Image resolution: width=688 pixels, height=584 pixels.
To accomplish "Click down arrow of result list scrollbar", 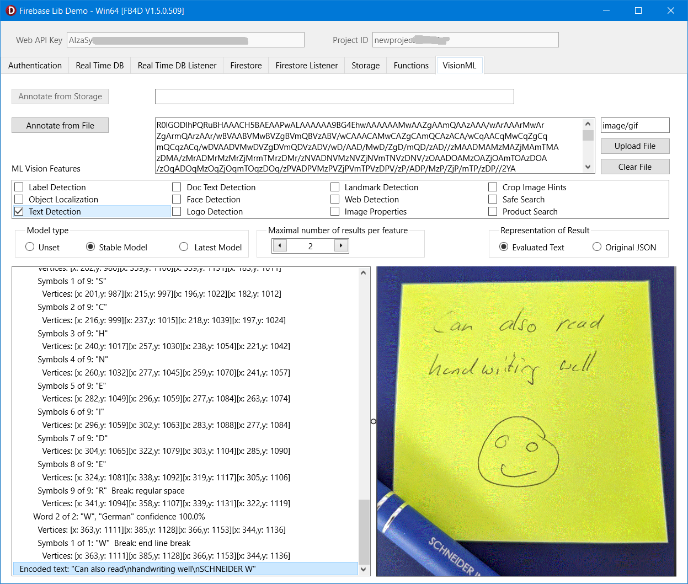I will pyautogui.click(x=364, y=569).
